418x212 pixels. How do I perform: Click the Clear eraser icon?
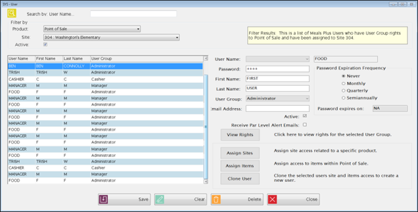[x=160, y=199]
